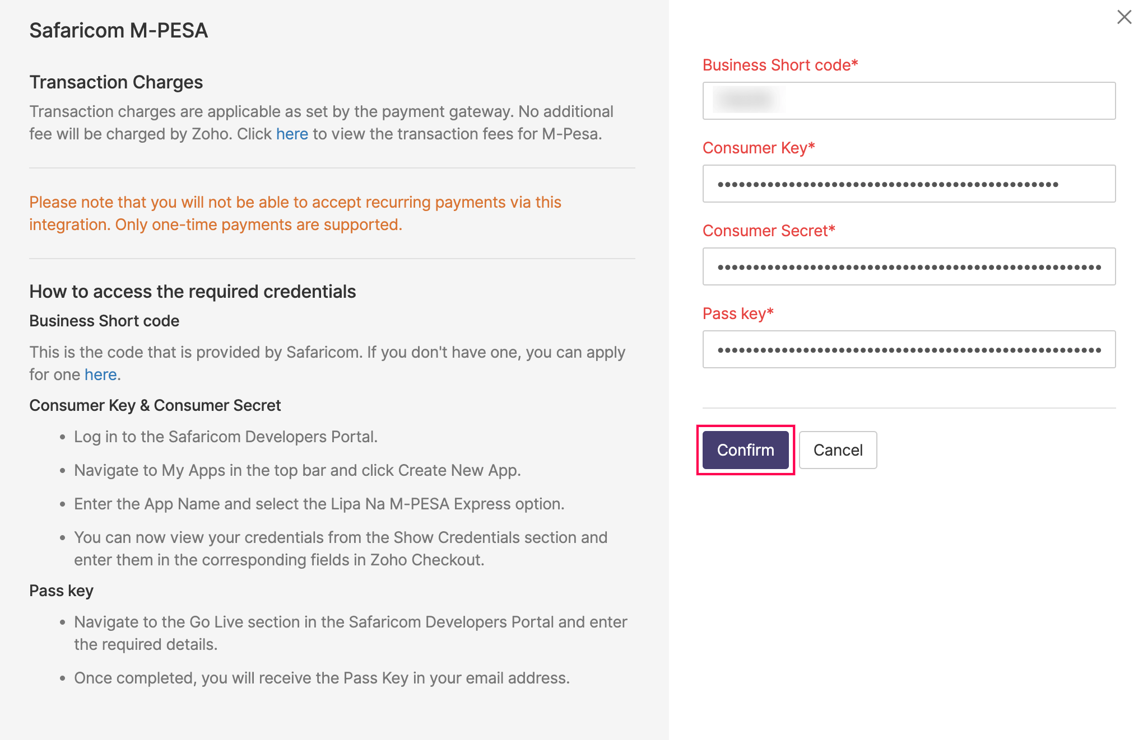This screenshot has width=1143, height=740.
Task: Click the Cancel button to dismiss dialog
Action: click(838, 449)
